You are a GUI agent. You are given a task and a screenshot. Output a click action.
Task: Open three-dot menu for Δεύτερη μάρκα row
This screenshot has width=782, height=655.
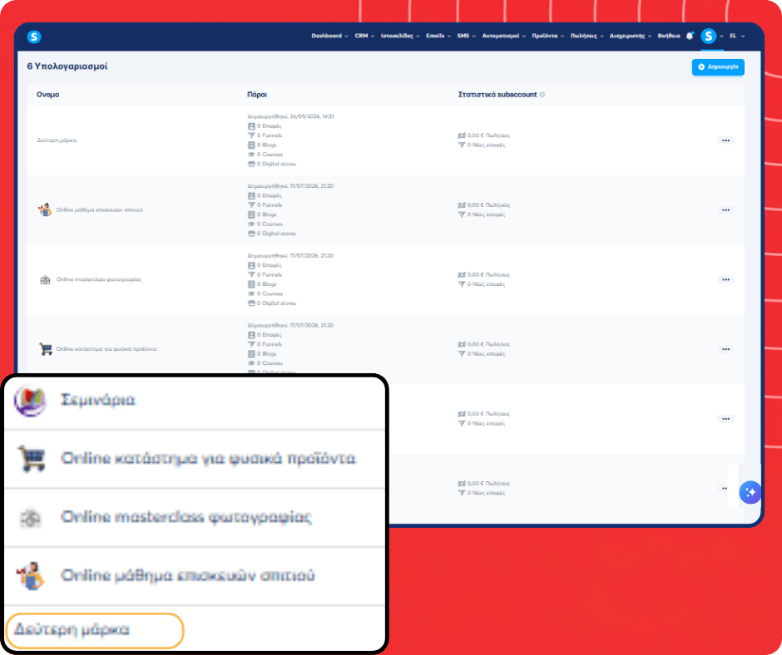tap(725, 140)
